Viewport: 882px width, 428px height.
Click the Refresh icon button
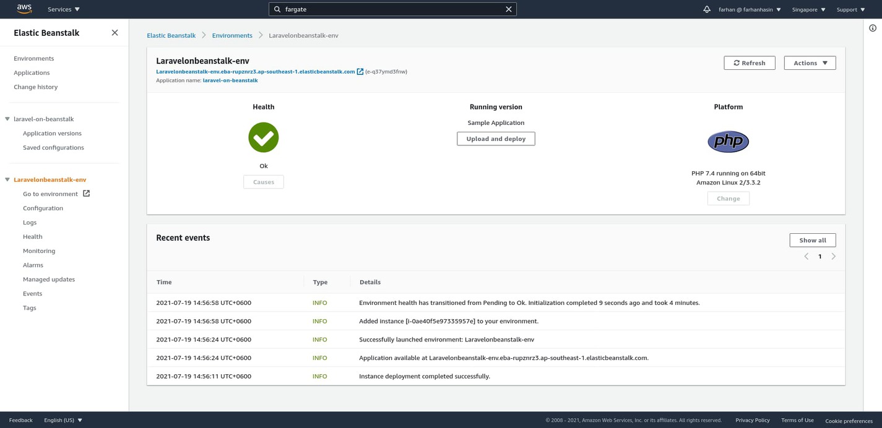(737, 62)
